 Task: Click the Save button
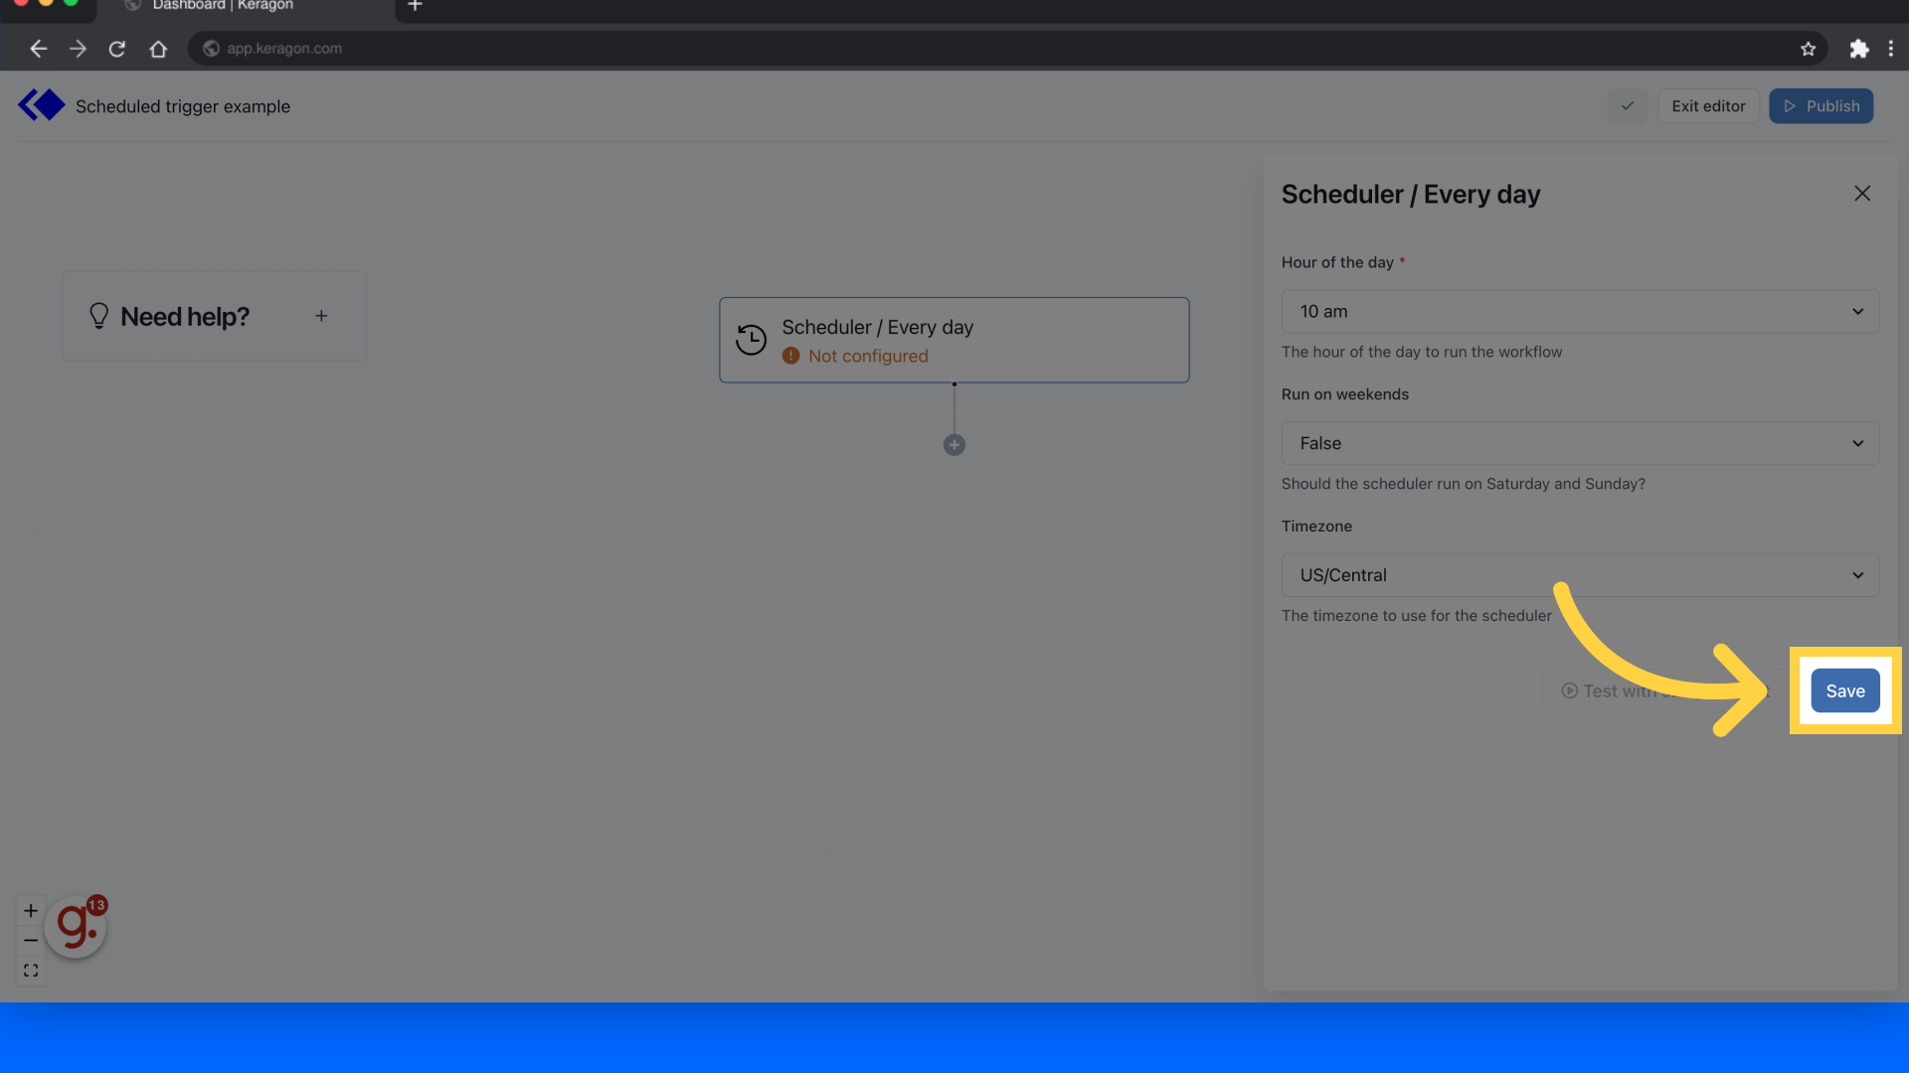click(1844, 690)
